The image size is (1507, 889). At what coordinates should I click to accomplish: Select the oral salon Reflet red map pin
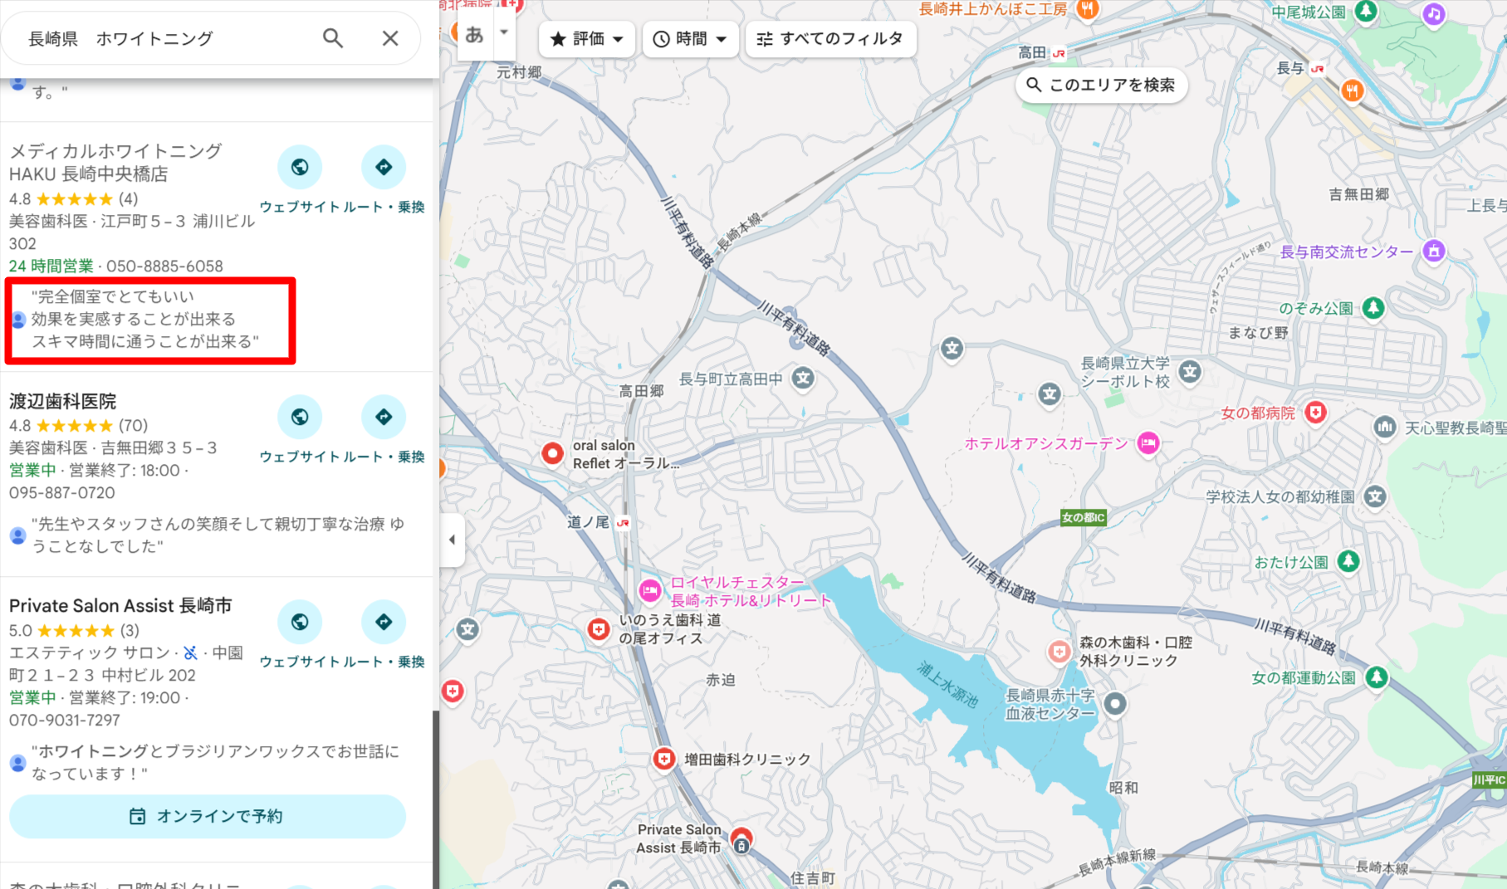(553, 453)
